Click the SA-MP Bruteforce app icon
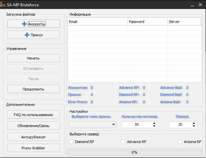This screenshot has width=206, height=158. coord(3,5)
